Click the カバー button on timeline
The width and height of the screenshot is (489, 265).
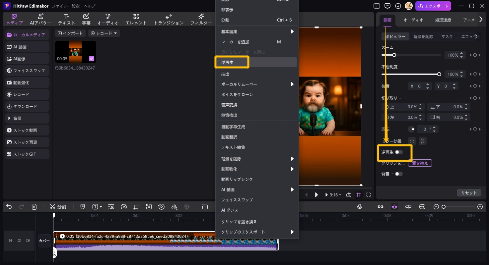[44, 241]
